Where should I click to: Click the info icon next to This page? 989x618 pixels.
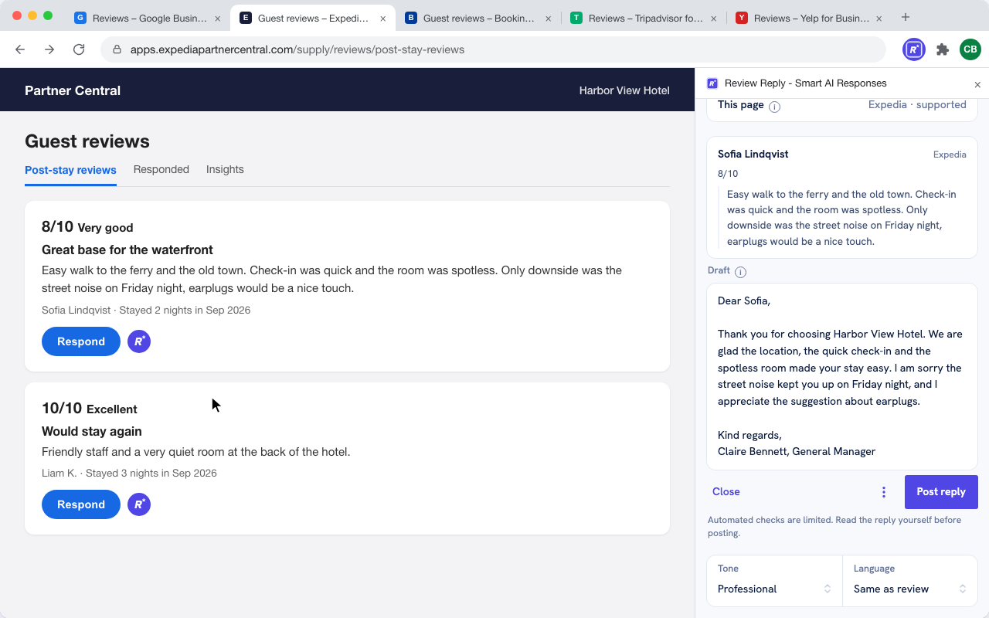[774, 107]
